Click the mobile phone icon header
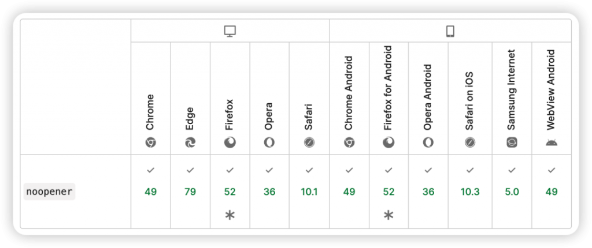This screenshot has height=248, width=592. click(x=450, y=31)
